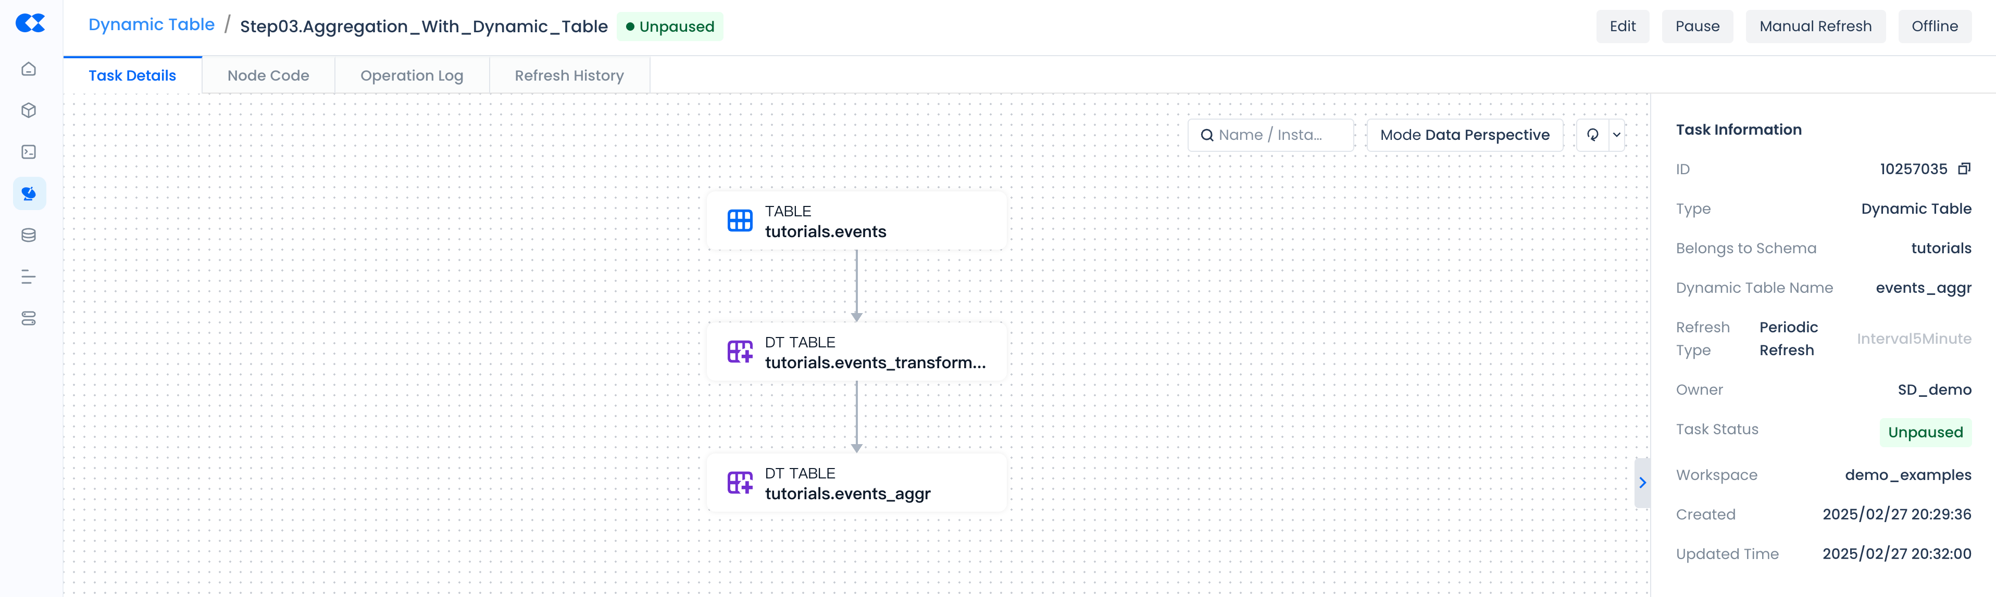The image size is (1996, 597).
Task: Expand the dropdown arrow next to refresh
Action: [1616, 135]
